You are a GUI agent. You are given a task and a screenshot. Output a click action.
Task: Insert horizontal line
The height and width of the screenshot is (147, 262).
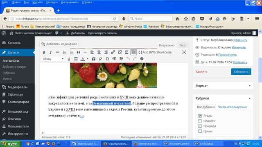[85, 52]
